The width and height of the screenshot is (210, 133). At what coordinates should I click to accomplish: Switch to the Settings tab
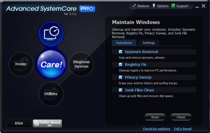click(149, 43)
